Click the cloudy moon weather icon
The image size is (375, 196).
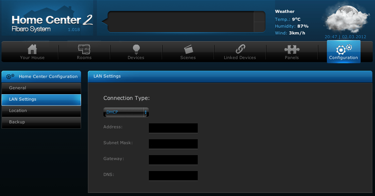(x=346, y=19)
